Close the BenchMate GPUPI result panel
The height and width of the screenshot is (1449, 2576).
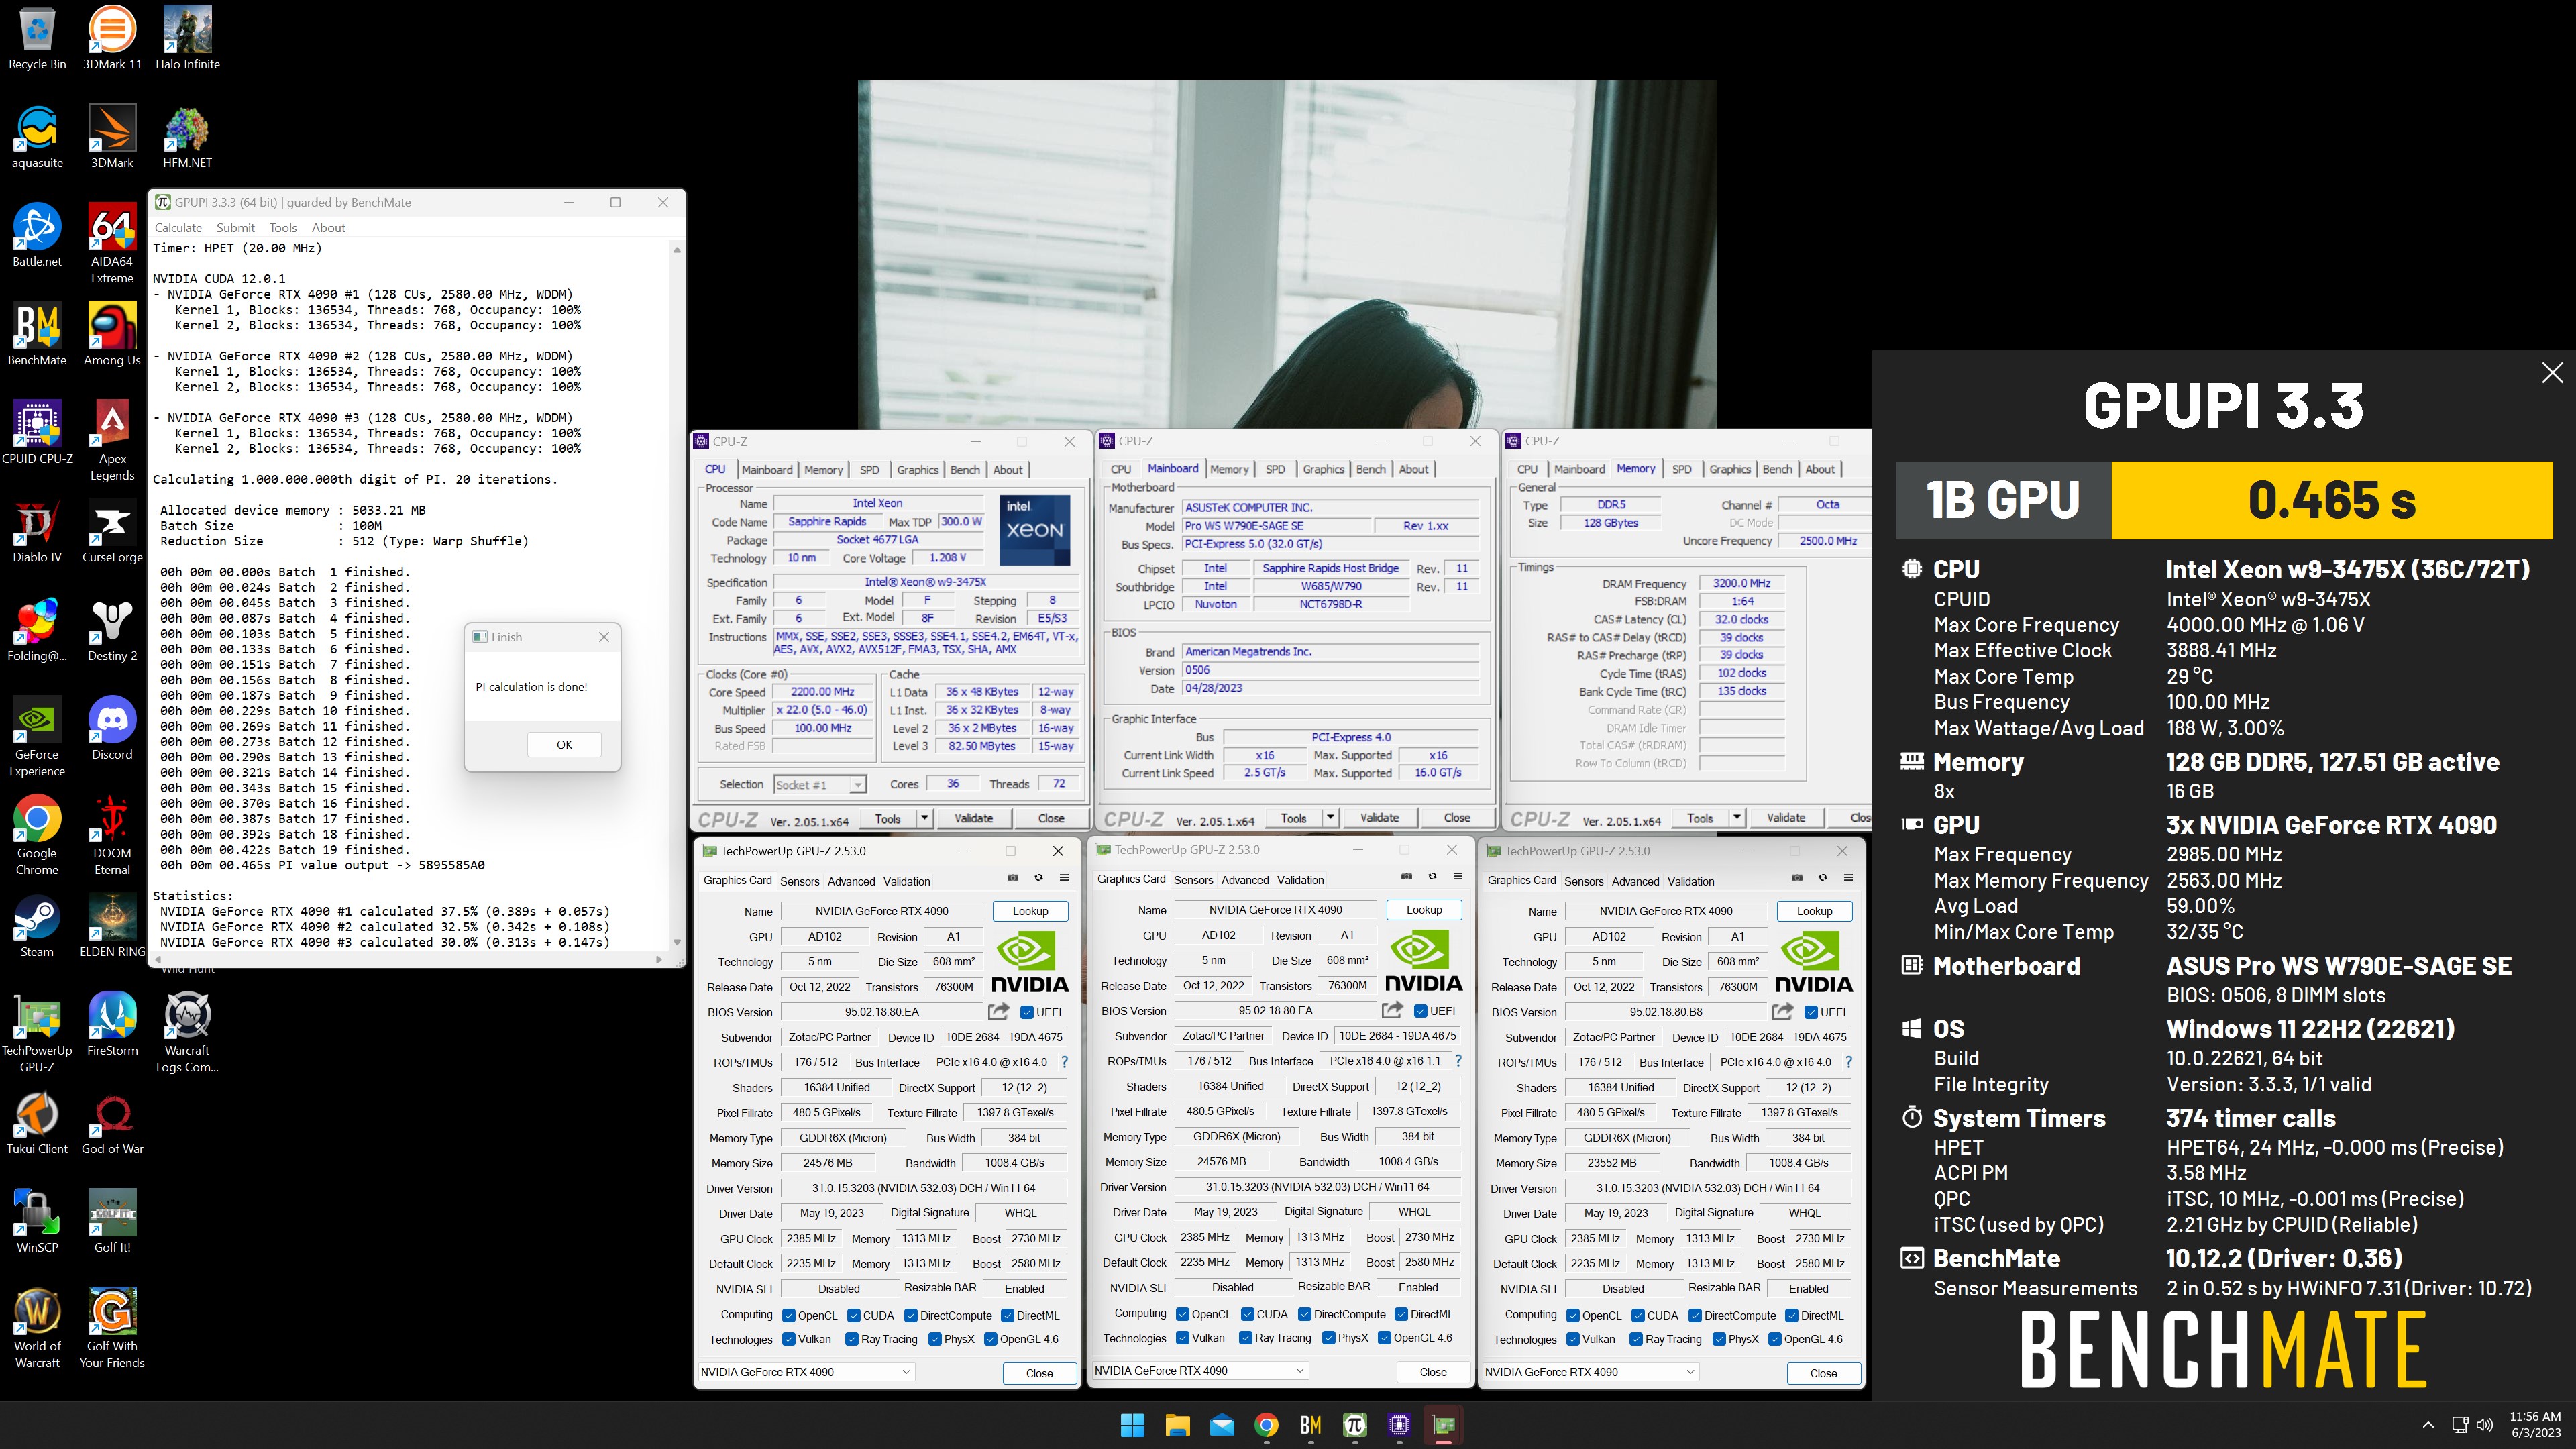2551,373
